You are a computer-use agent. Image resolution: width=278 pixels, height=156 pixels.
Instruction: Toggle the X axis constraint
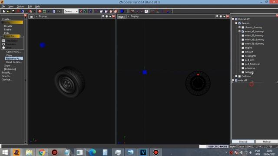coord(81,11)
